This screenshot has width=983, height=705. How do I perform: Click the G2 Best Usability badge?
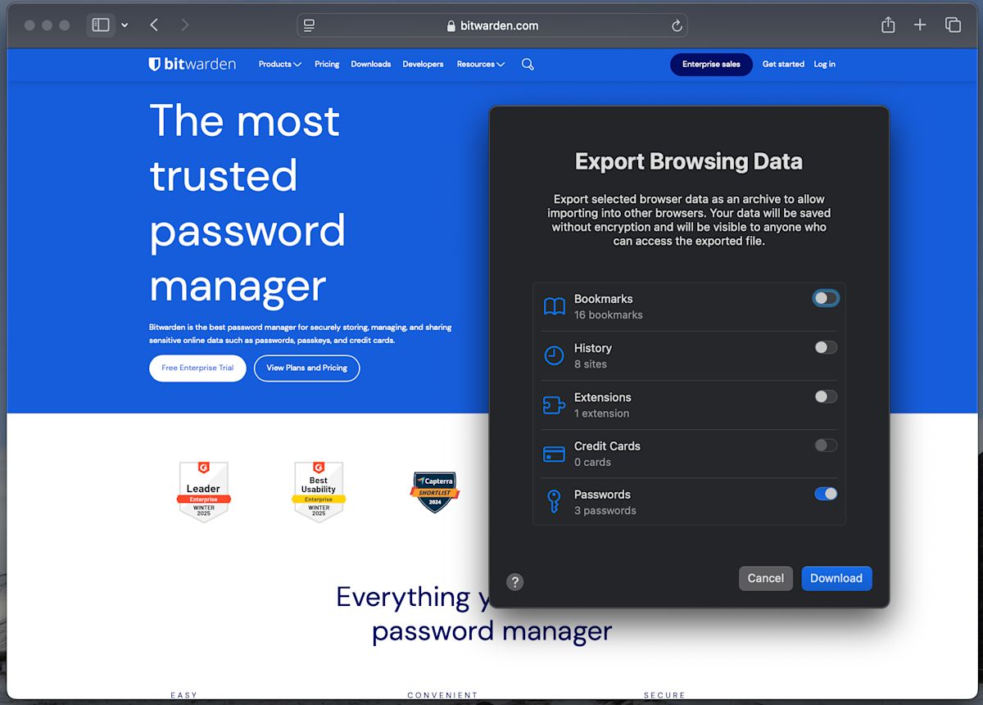pos(319,491)
